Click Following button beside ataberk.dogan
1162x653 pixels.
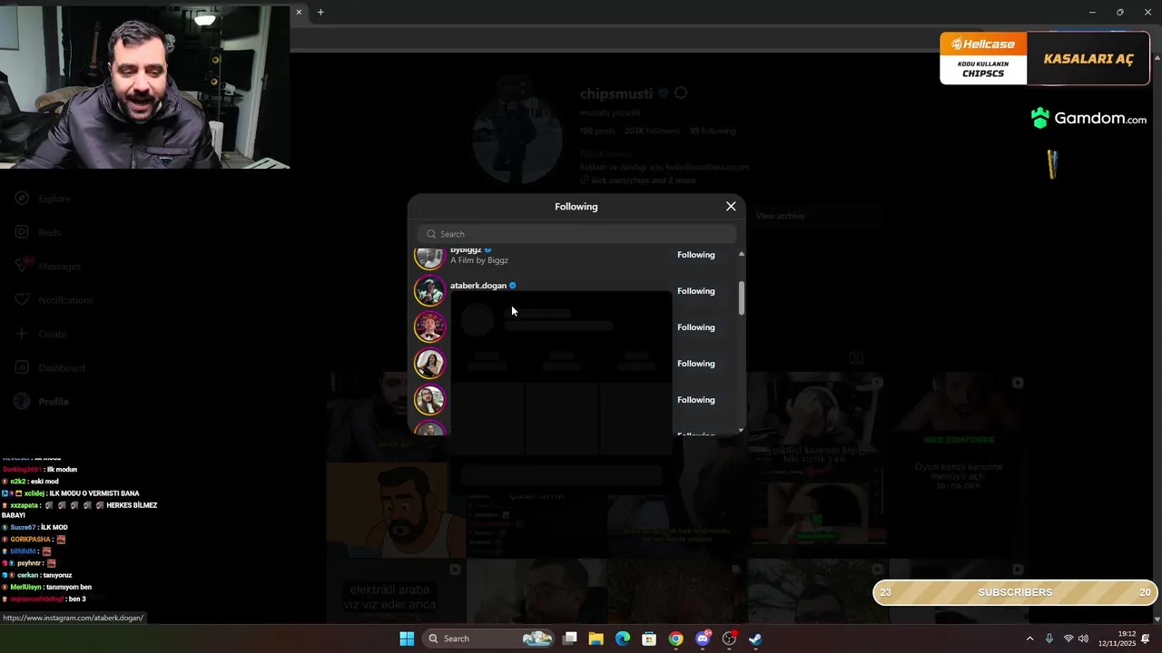[x=696, y=291]
